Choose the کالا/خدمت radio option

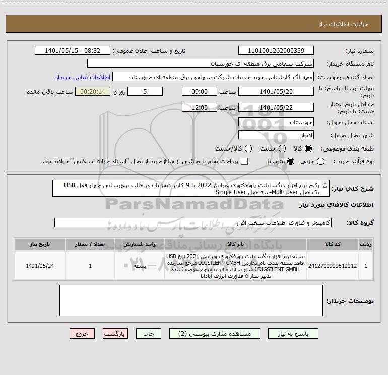coord(248,148)
